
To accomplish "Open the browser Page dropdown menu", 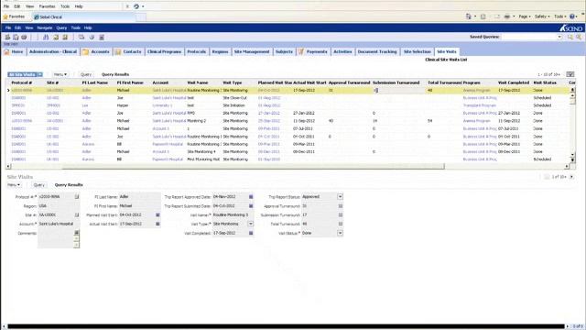I will [x=525, y=16].
